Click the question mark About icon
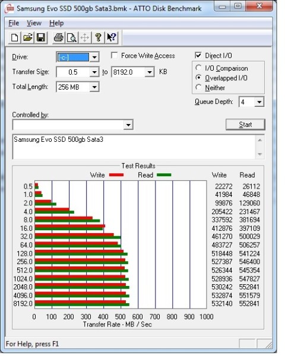Viewport: 285px width, 356px height. click(x=98, y=37)
